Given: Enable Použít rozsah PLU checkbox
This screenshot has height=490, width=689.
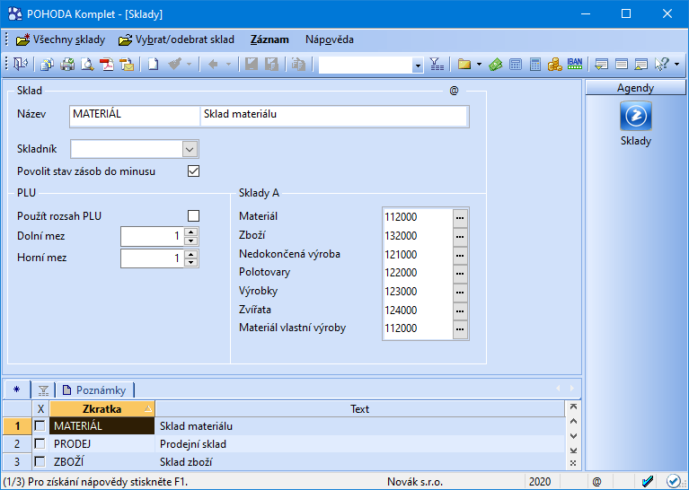Looking at the screenshot, I should [x=193, y=215].
